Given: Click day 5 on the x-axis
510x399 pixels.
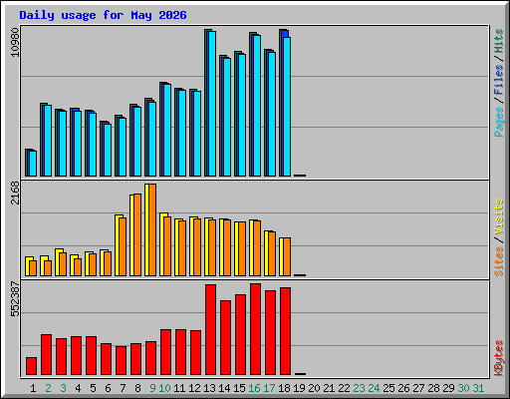Looking at the screenshot, I should coord(93,388).
